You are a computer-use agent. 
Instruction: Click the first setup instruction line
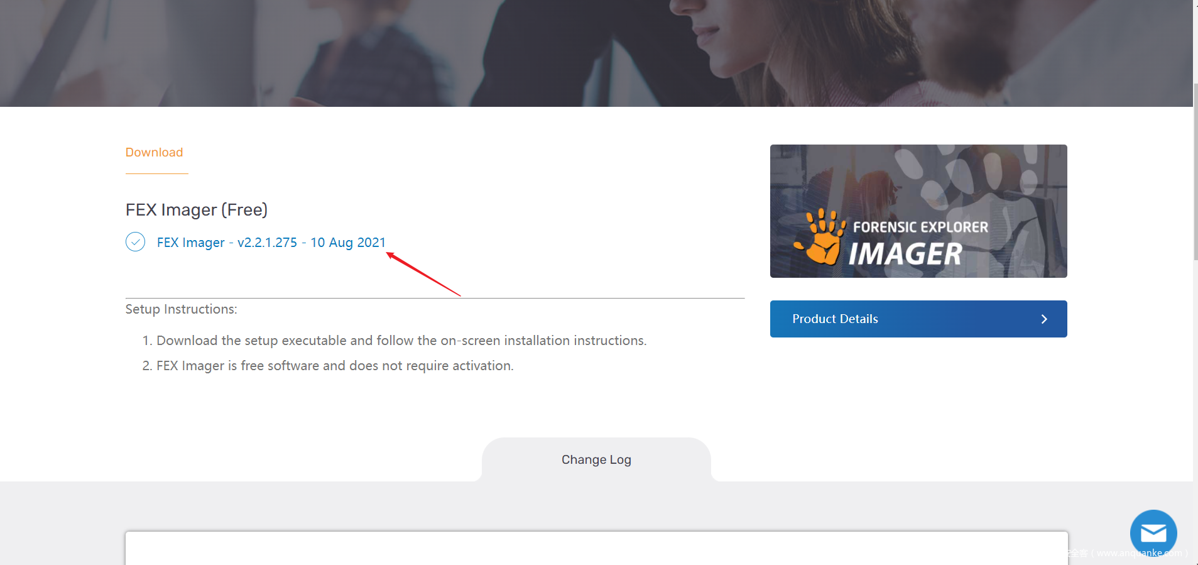pyautogui.click(x=395, y=341)
